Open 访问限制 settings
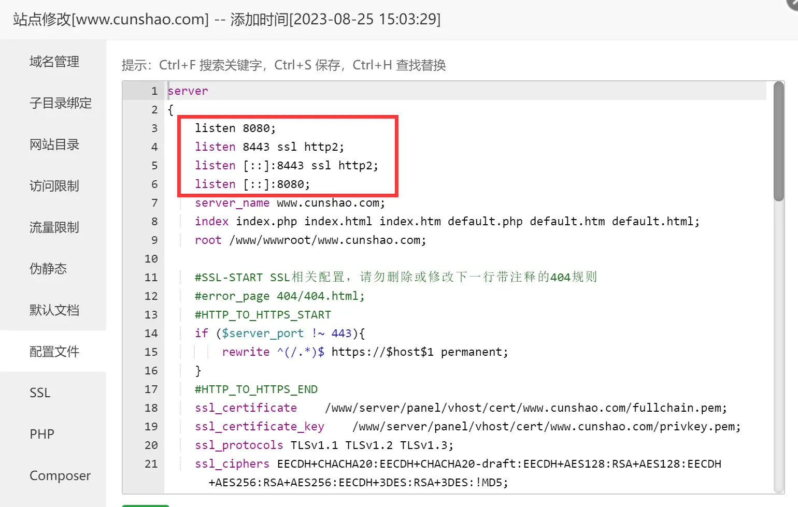This screenshot has height=507, width=798. click(x=54, y=186)
